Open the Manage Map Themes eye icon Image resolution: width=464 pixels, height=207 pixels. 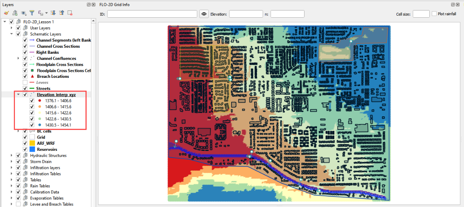click(24, 13)
